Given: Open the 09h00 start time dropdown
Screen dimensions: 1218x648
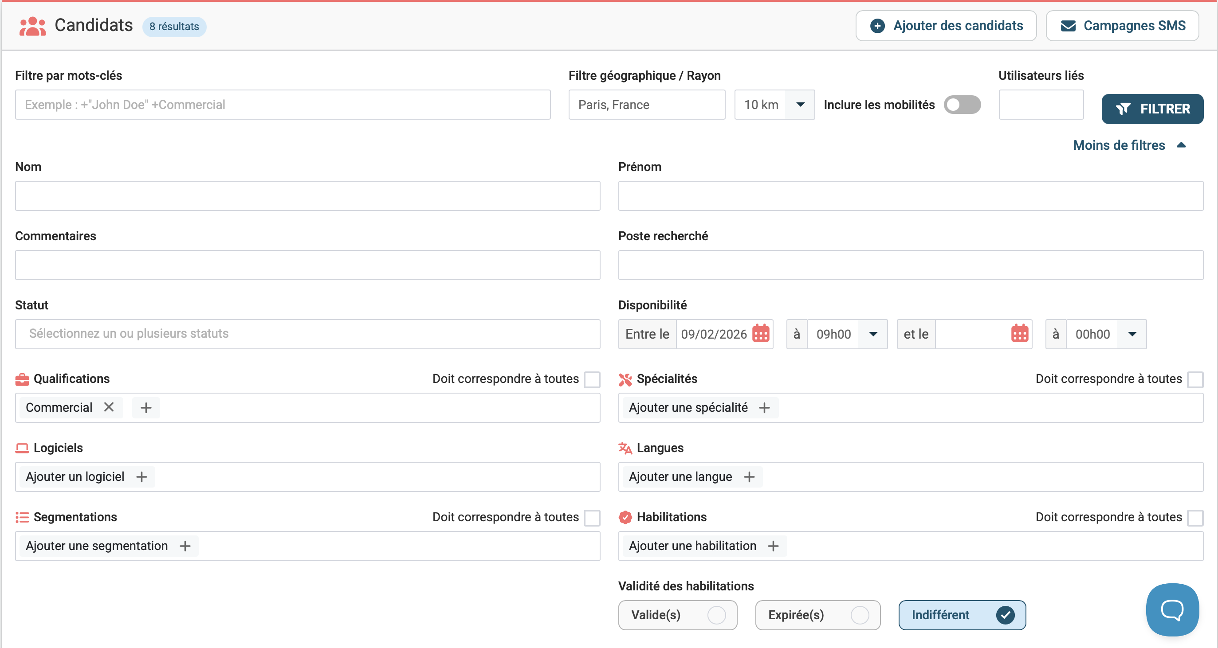Looking at the screenshot, I should tap(872, 334).
